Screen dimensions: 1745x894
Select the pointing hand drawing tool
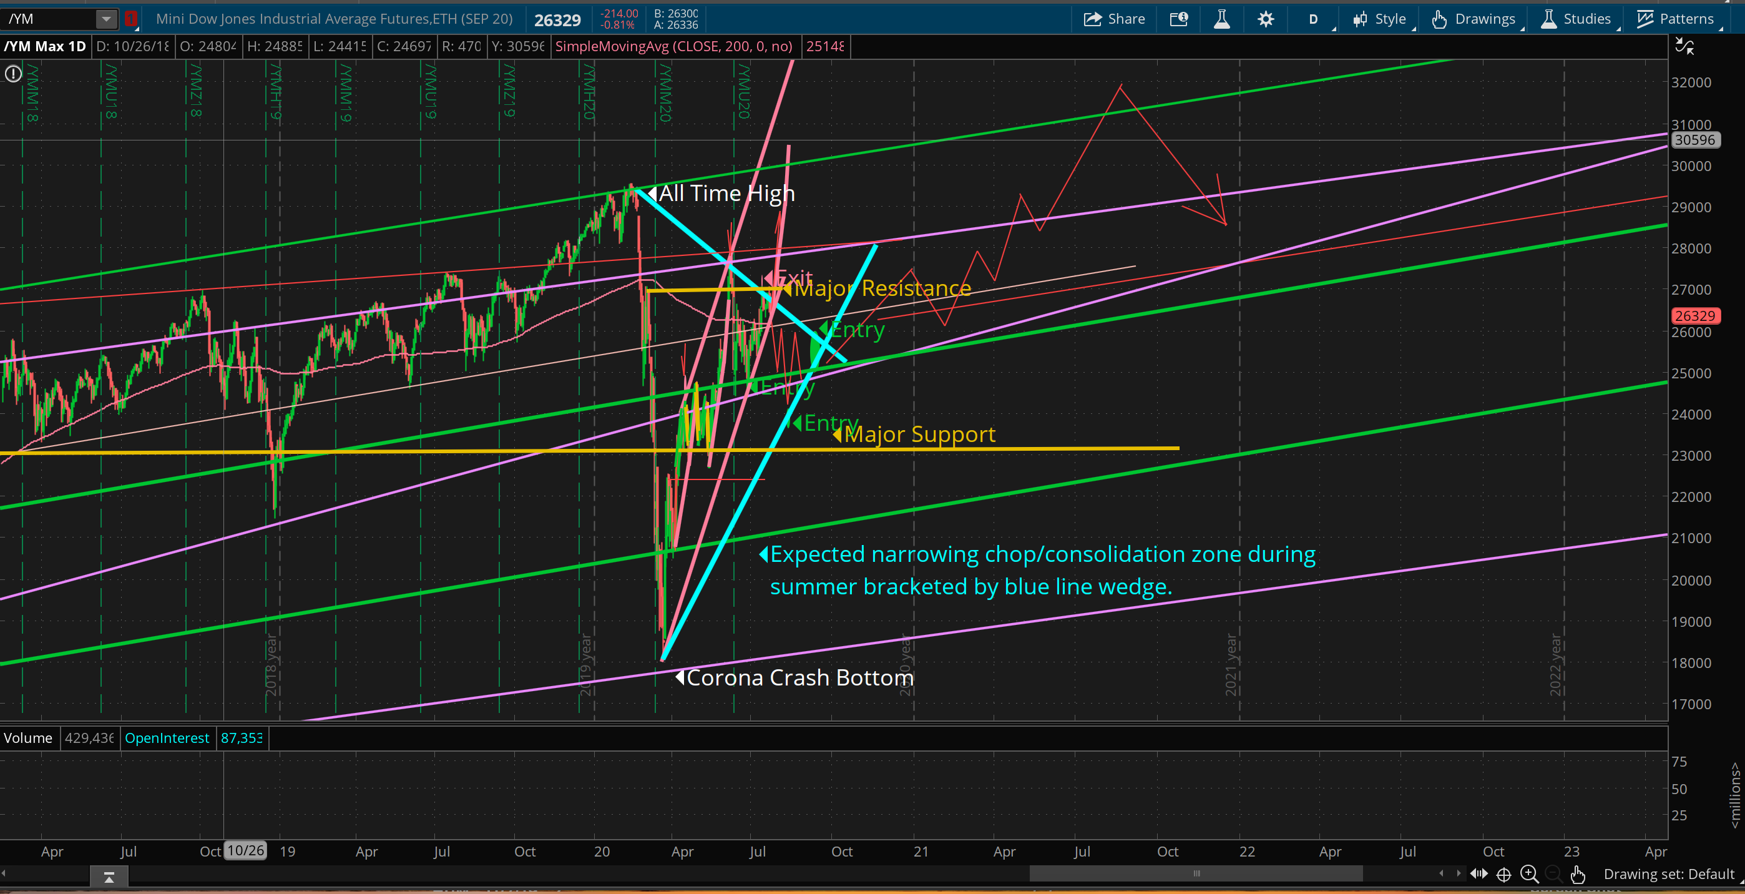(1578, 875)
